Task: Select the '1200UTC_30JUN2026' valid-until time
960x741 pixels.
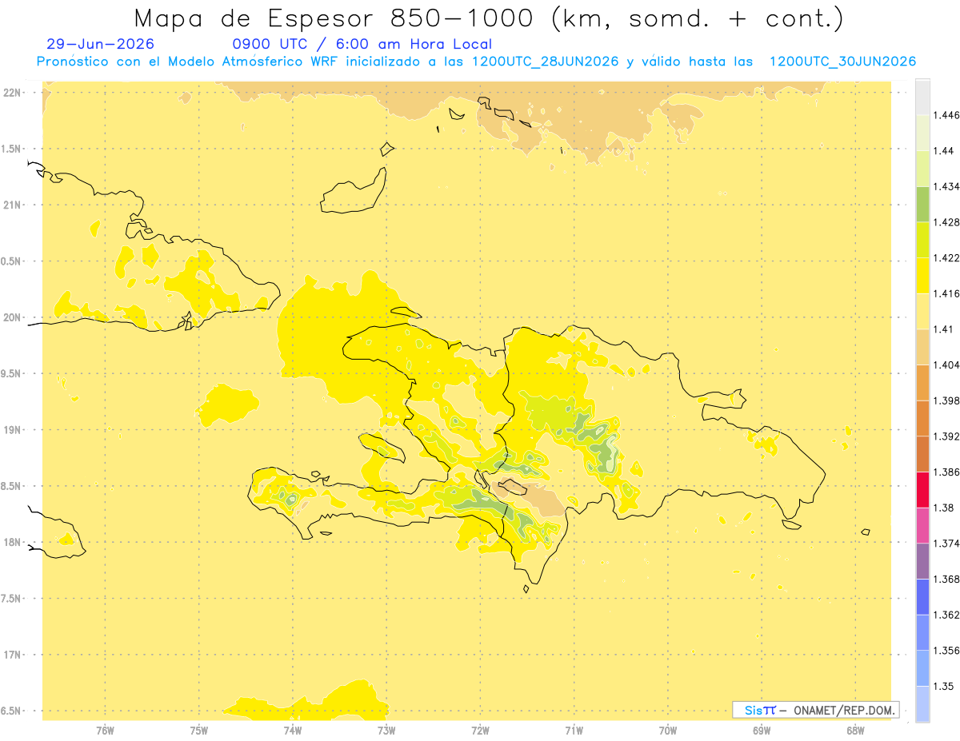Action: [842, 62]
